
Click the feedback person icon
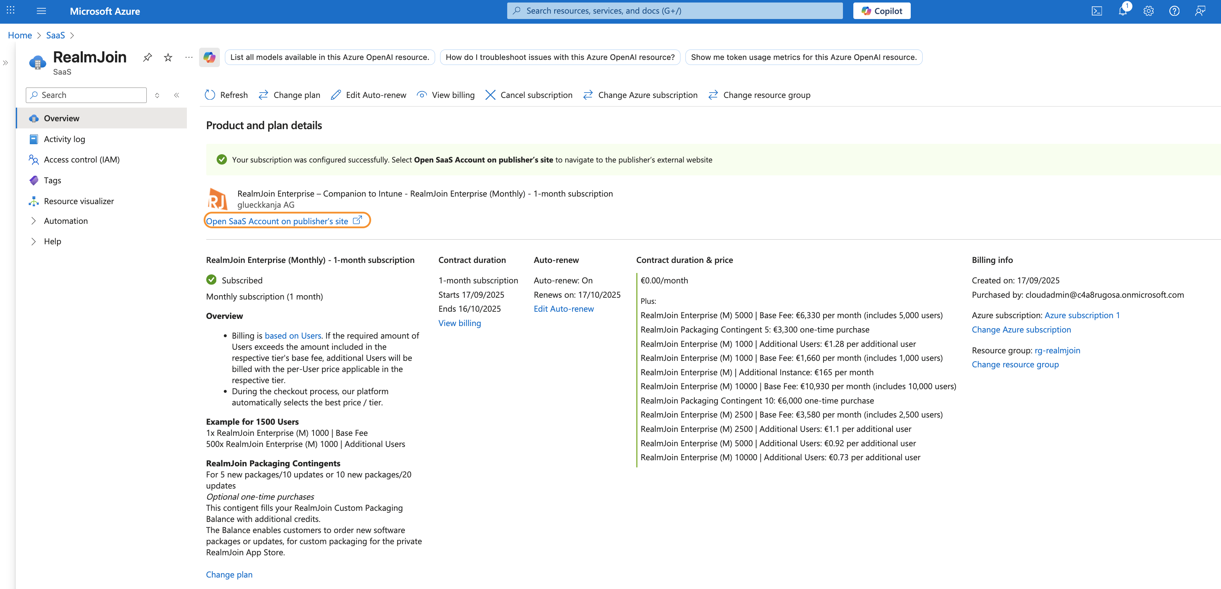(1200, 11)
